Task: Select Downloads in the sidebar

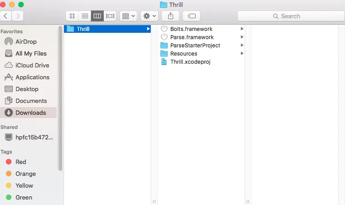Action: 28,113
